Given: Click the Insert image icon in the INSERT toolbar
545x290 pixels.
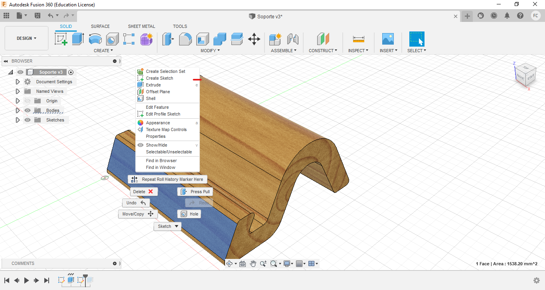Looking at the screenshot, I should coord(388,39).
